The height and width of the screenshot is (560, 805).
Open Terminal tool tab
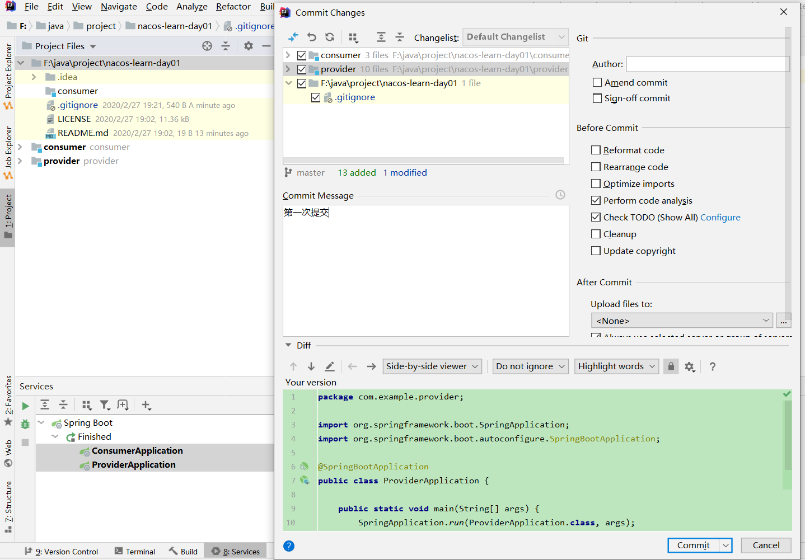[x=135, y=552]
